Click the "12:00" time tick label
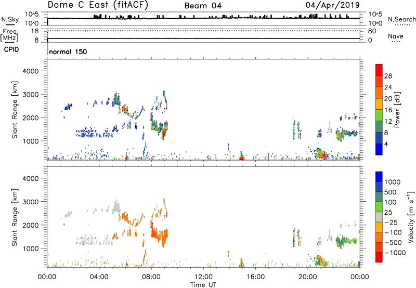The width and height of the screenshot is (416, 288). [x=203, y=277]
